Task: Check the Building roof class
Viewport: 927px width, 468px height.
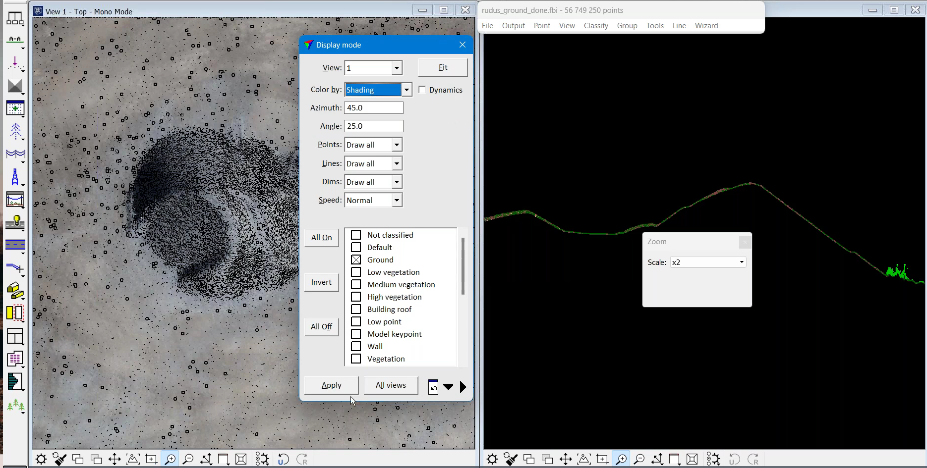Action: [x=356, y=309]
